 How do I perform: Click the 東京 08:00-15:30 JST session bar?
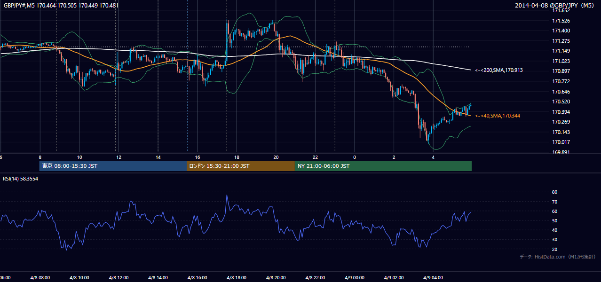(113, 166)
